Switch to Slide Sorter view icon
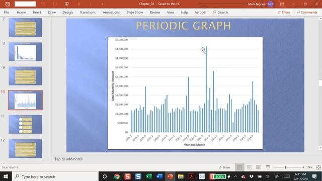The image size is (322, 181). pos(249,167)
